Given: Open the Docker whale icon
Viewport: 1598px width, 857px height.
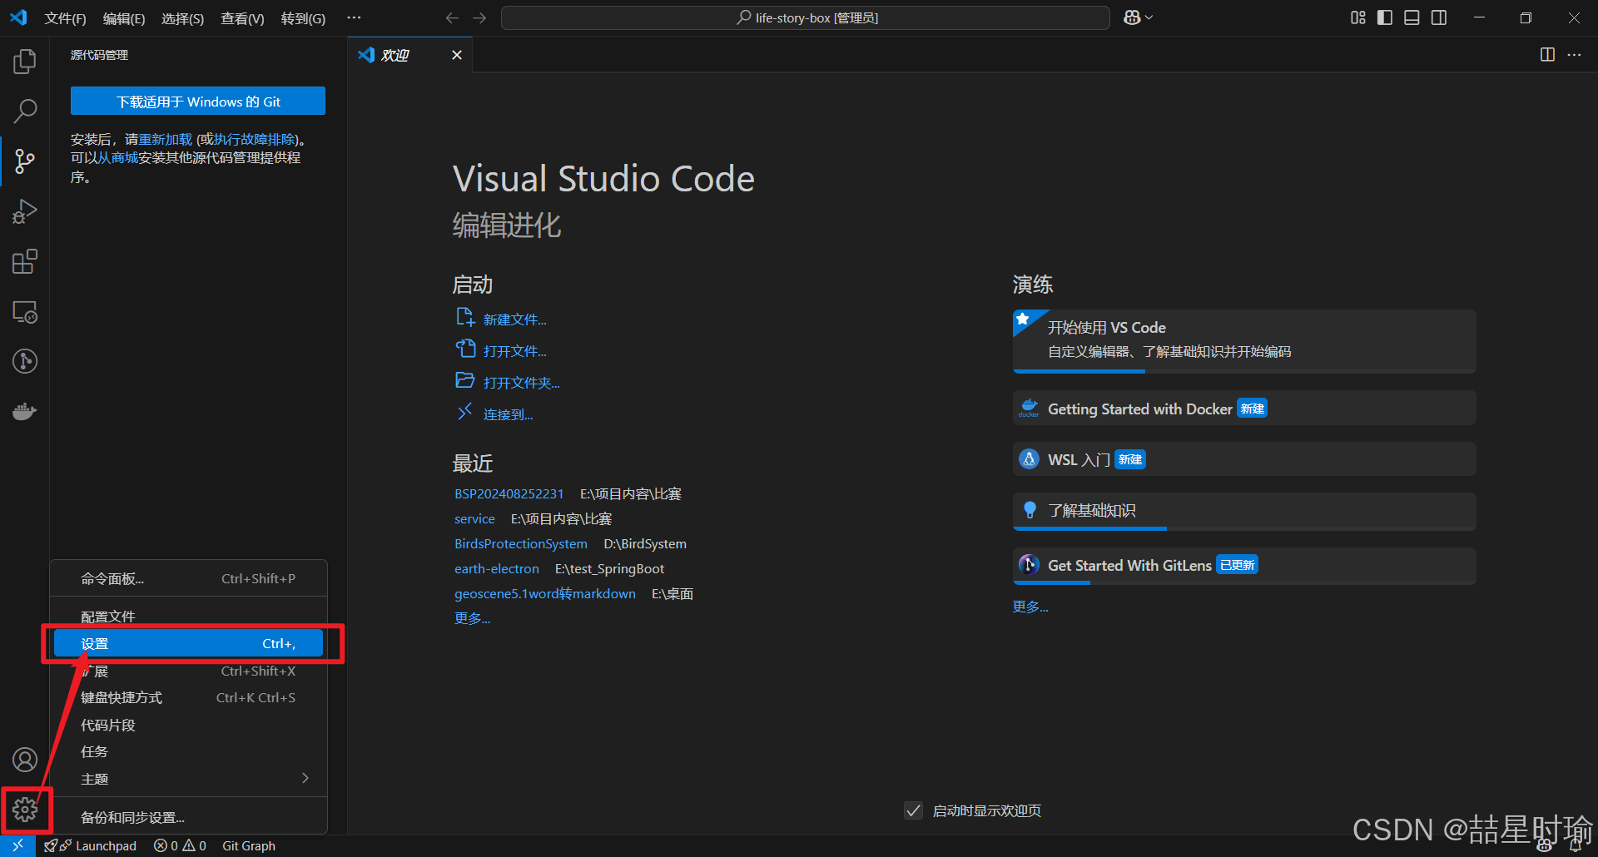Looking at the screenshot, I should [x=25, y=411].
